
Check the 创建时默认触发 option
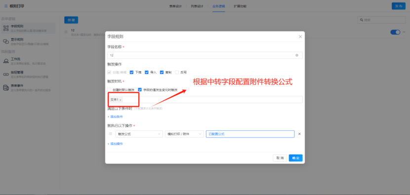point(109,90)
